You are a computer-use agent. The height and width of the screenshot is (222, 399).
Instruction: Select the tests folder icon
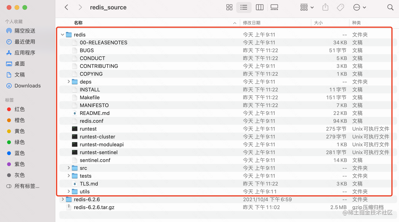pos(75,176)
